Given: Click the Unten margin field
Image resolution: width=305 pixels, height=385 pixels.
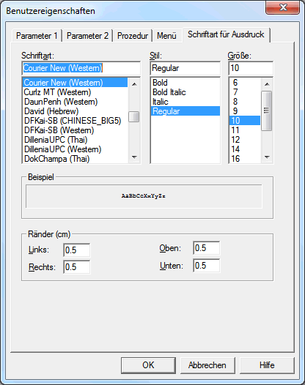Looking at the screenshot, I should [x=206, y=266].
